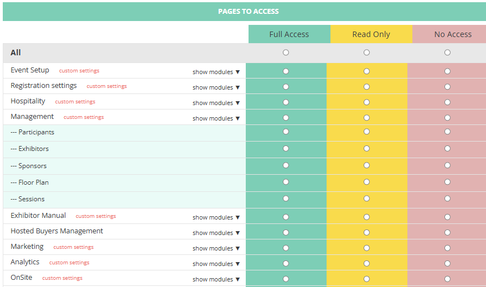
Task: Open custom settings for Marketing
Action: 74,247
